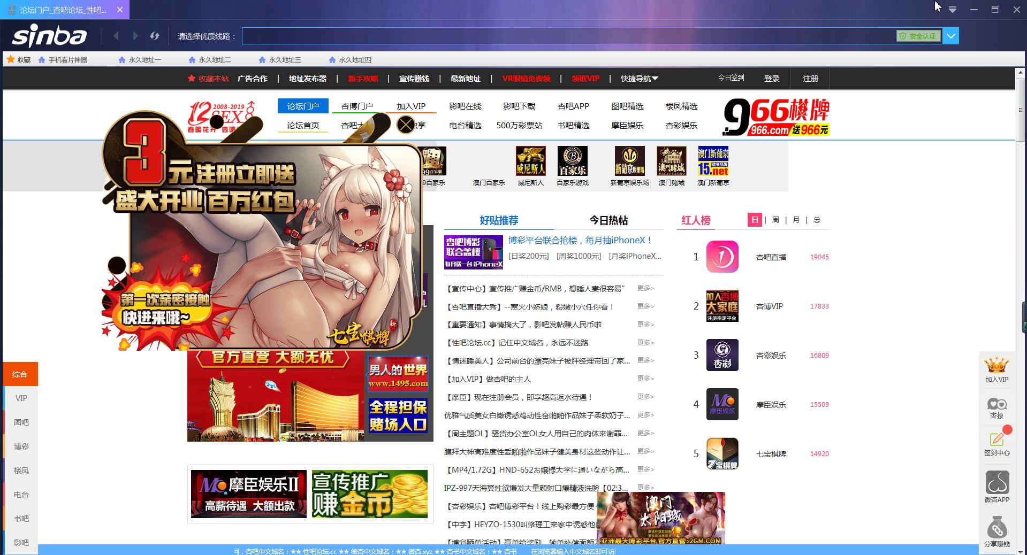Open the 永久地址一 bookmark
Image resolution: width=1027 pixels, height=555 pixels.
click(140, 60)
